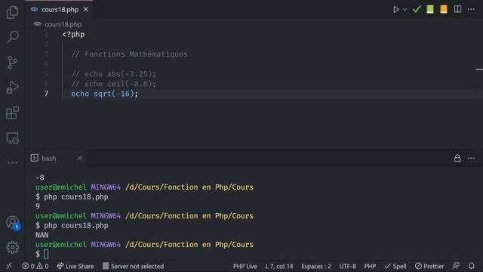Close the bash terminal tab

(x=79, y=158)
